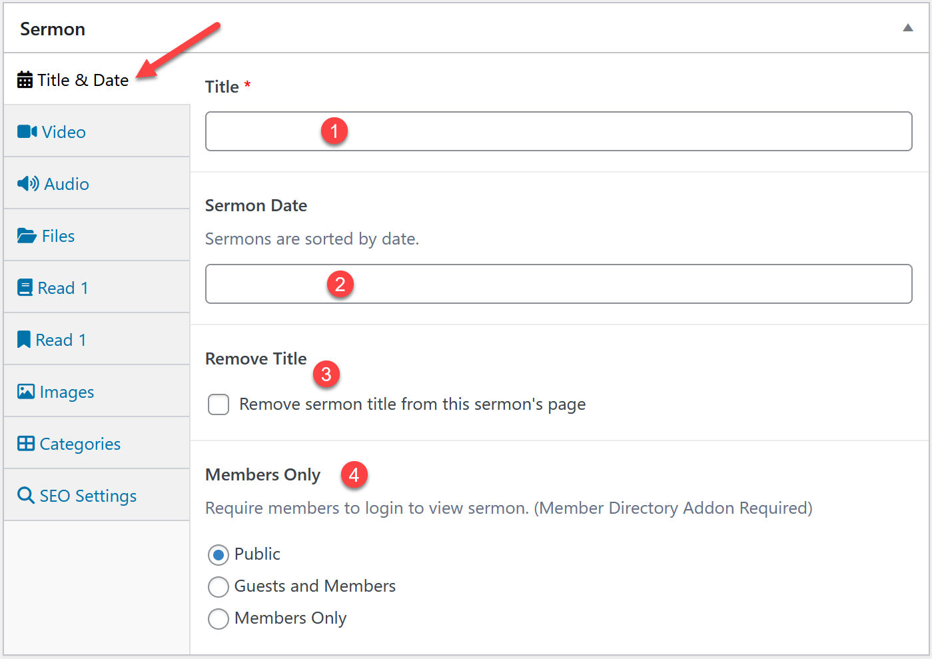Click the book icon in the sidebar
The width and height of the screenshot is (932, 659).
[x=25, y=288]
